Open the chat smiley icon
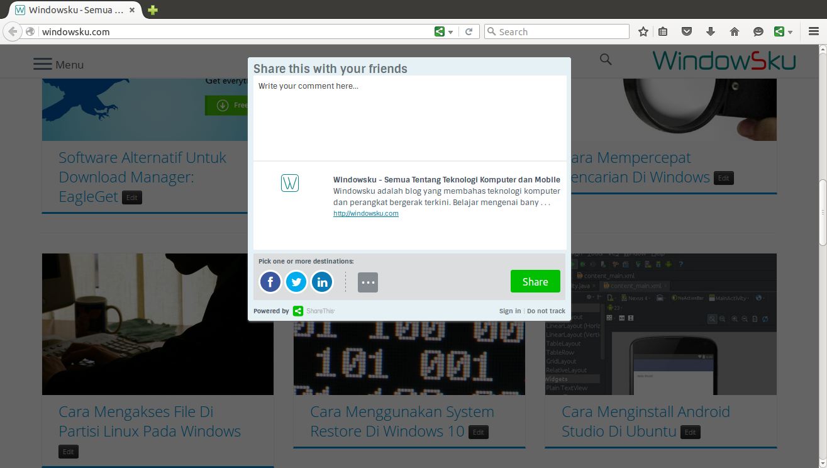 tap(758, 31)
